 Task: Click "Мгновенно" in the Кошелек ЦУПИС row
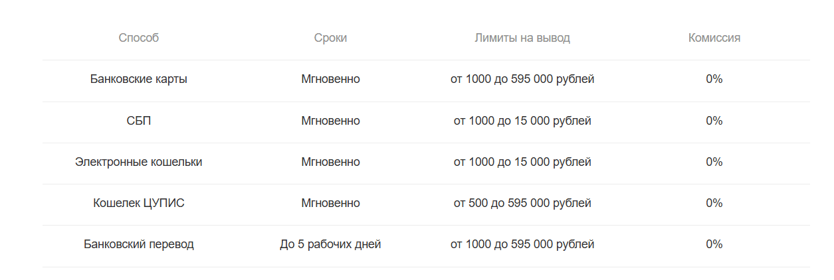(330, 203)
